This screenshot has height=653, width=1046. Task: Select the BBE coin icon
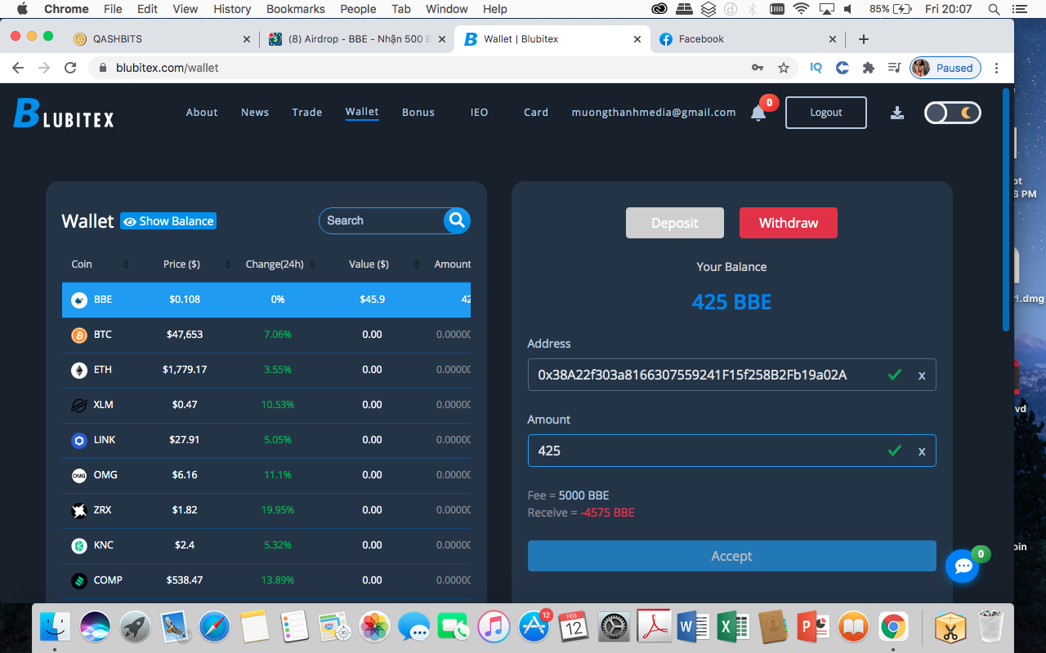pyautogui.click(x=79, y=300)
